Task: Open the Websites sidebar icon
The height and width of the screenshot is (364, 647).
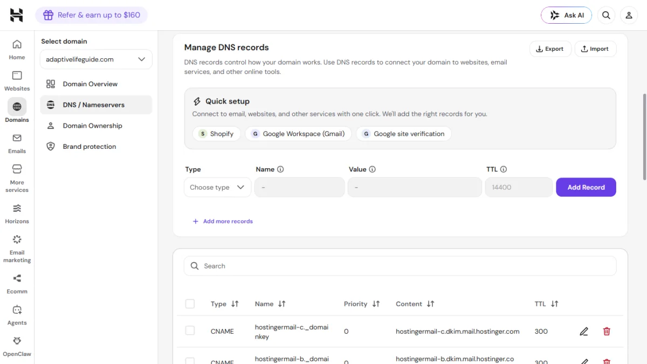Action: (17, 75)
